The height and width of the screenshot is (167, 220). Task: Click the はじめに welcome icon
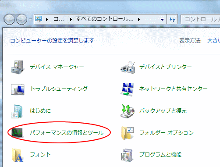17,111
